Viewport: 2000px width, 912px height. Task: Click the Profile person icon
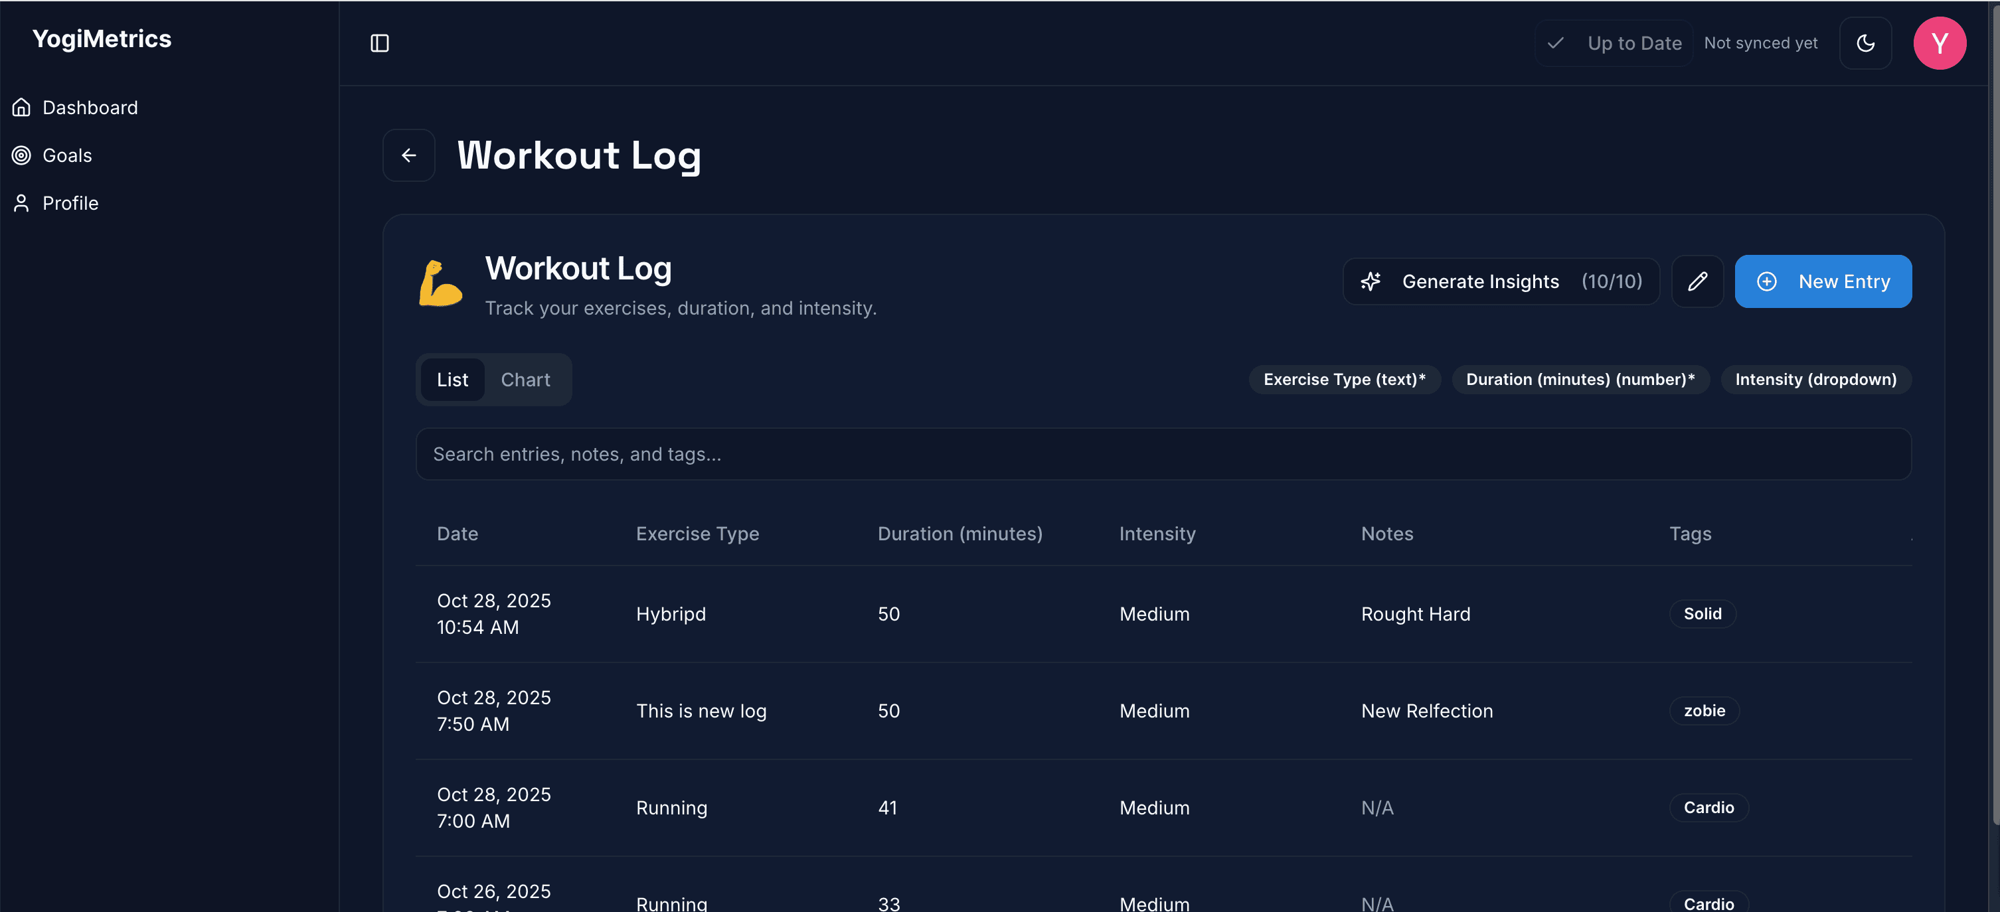pos(22,203)
